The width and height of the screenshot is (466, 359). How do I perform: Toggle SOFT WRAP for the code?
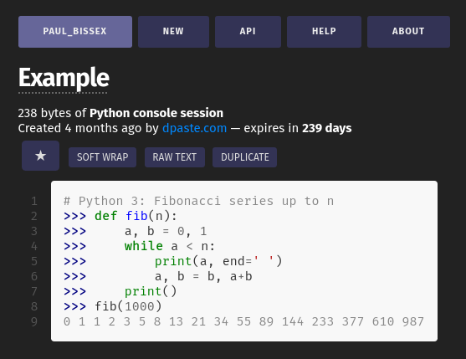[x=103, y=157]
